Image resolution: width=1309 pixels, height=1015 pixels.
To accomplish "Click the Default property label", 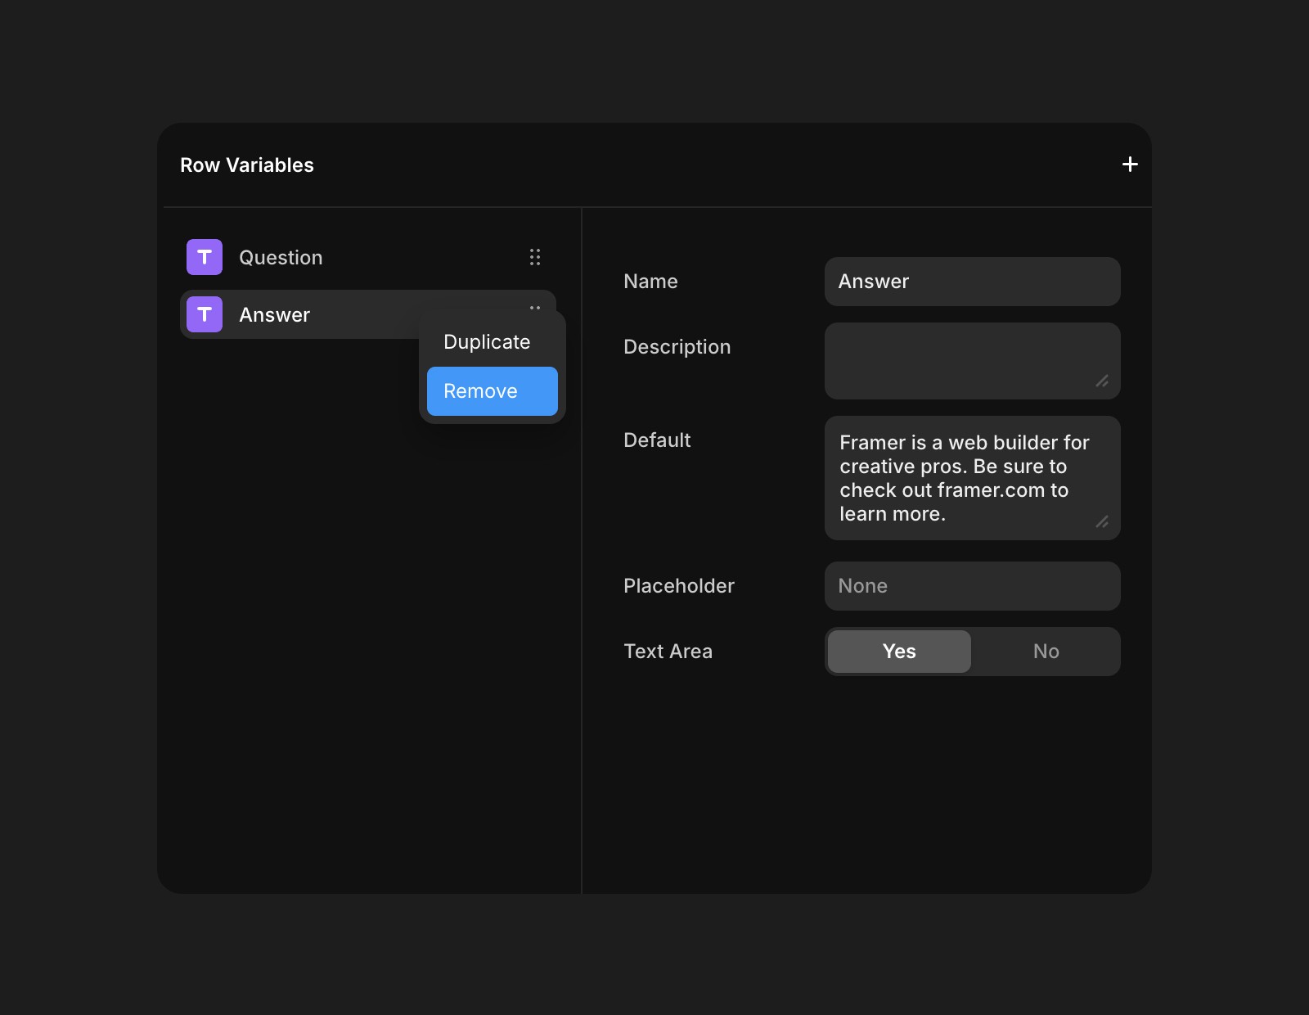I will [657, 440].
